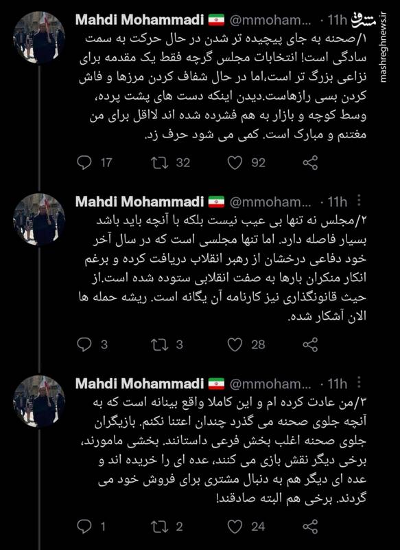
Task: Share the first tweet
Action: tap(310, 162)
